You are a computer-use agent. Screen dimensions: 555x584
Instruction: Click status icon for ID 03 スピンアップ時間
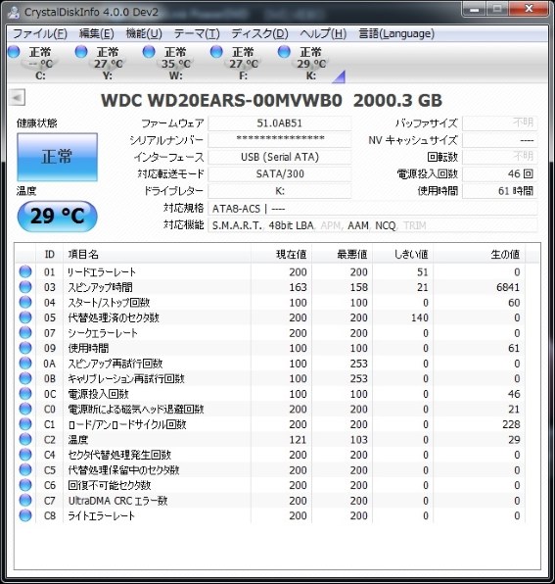(x=25, y=287)
